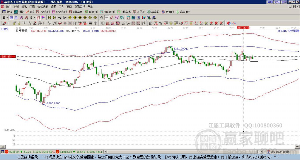Open 客服 customer service link
300x160 pixels.
click(x=270, y=2)
